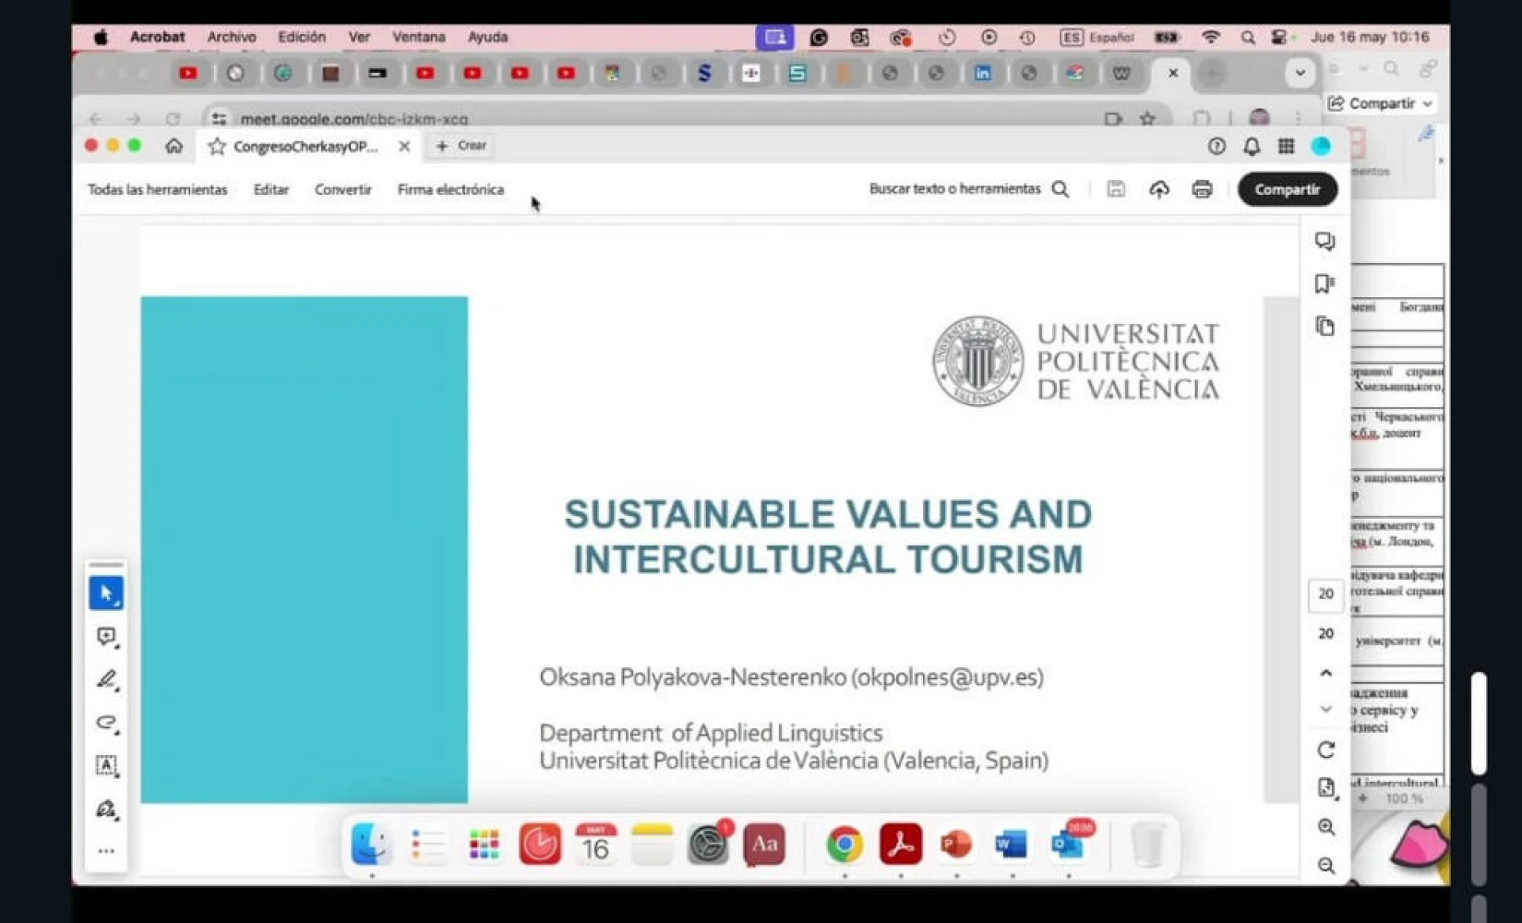This screenshot has height=923, width=1522.
Task: Expand the browser tab list dropdown
Action: click(x=1300, y=73)
